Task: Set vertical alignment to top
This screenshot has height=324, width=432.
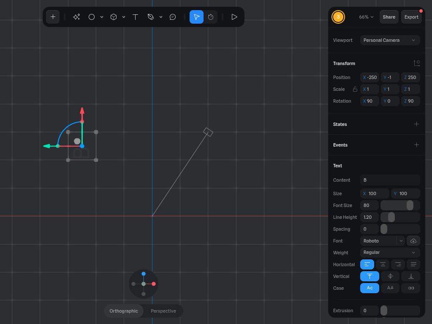Action: click(x=370, y=276)
